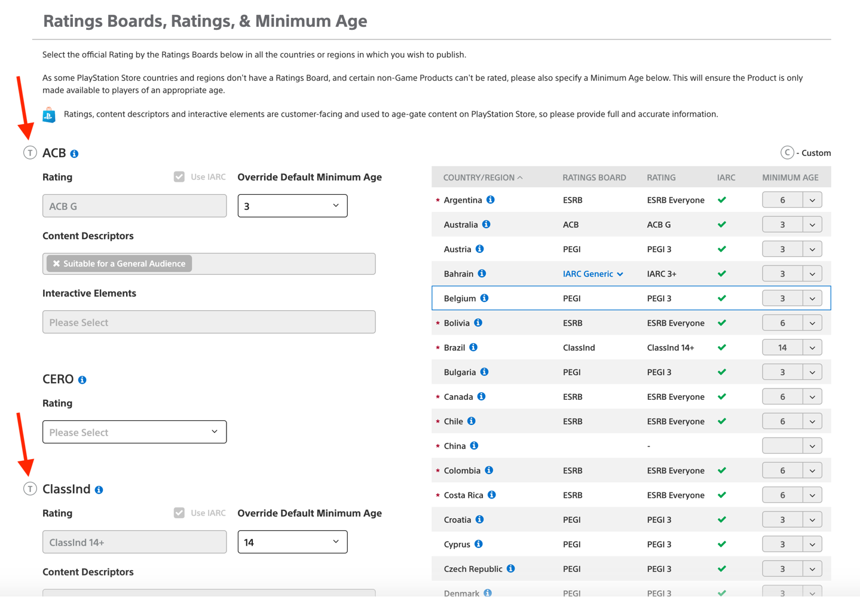Open the info icon beside Argentina

pos(491,200)
